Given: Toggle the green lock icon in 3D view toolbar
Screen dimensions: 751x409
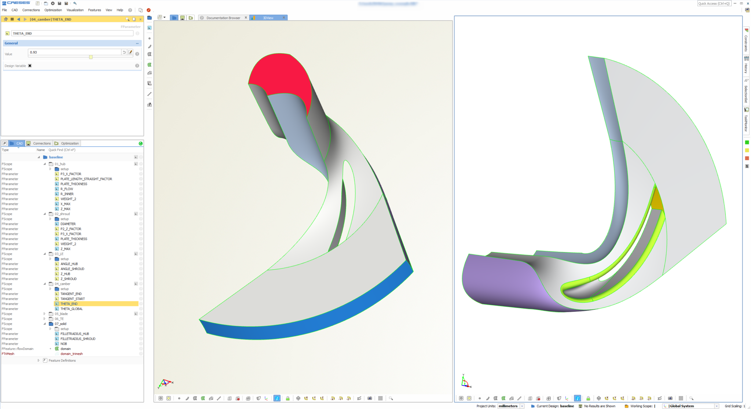Looking at the screenshot, I should coord(288,398).
